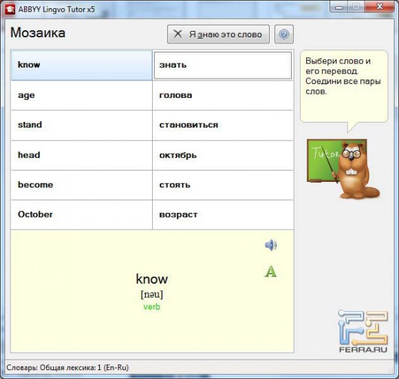Screen dimensions: 399x379
Task: Play pronunciation with the speaker icon
Action: 271,245
